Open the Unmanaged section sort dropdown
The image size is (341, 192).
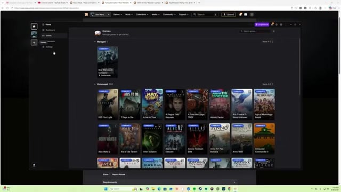(267, 84)
